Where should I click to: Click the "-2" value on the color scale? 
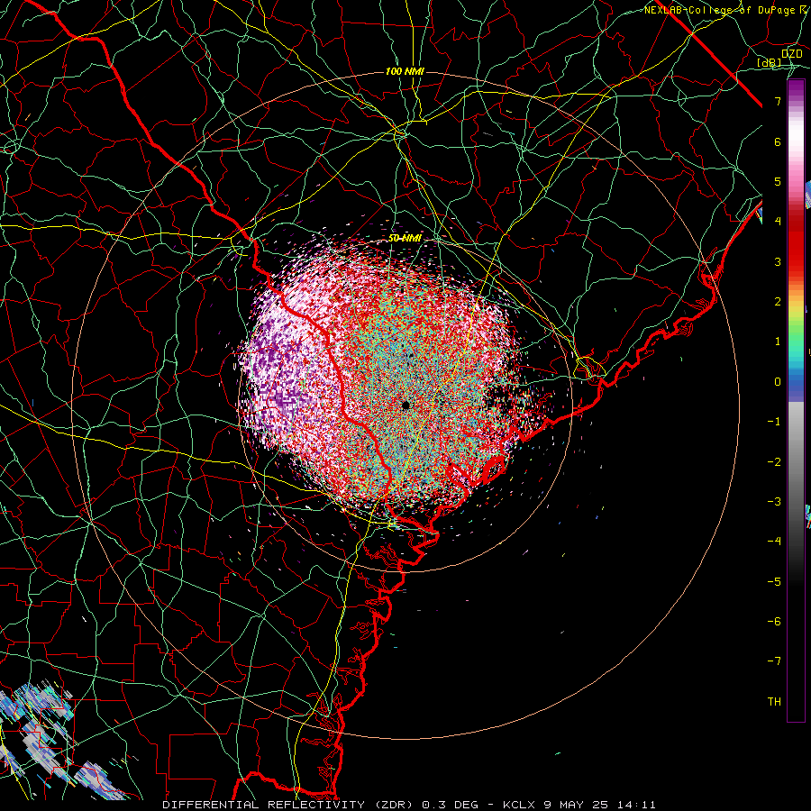[x=774, y=462]
